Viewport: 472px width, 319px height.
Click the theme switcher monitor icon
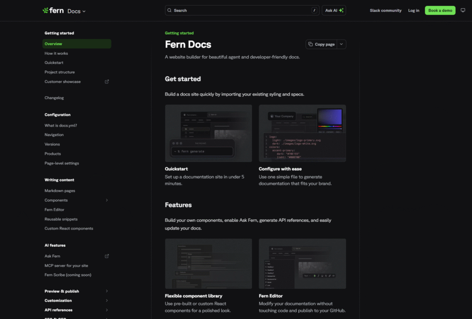[x=463, y=11]
